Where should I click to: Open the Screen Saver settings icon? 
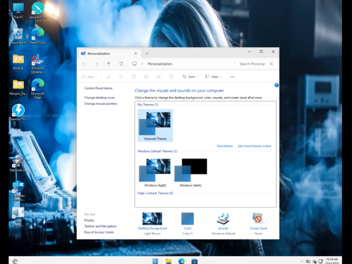coord(258,218)
